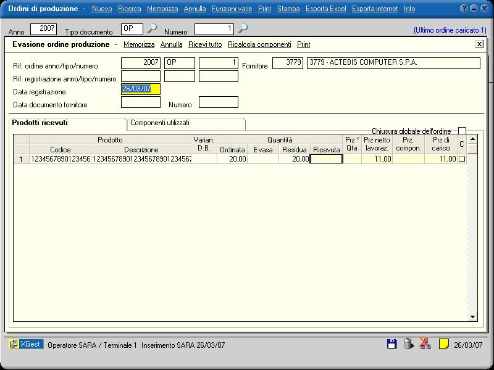494x370 pixels.
Task: Click the Fornitore code field 3779
Action: coord(288,63)
